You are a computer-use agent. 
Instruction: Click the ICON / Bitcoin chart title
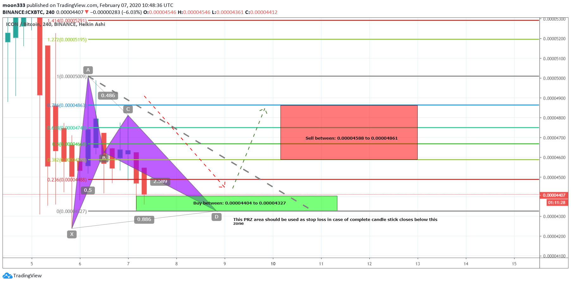[55, 24]
